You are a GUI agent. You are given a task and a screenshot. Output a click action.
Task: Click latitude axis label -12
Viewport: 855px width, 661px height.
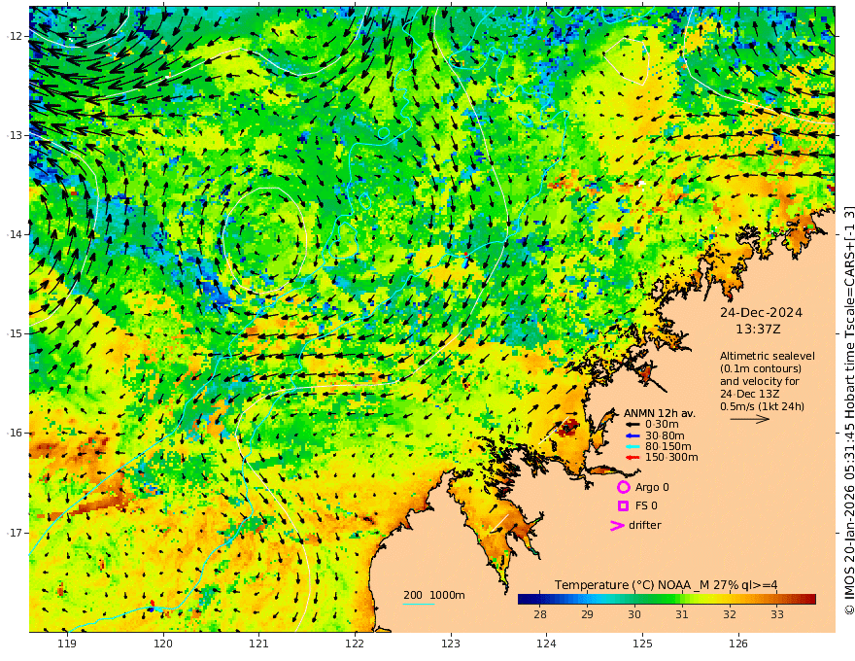tap(15, 36)
